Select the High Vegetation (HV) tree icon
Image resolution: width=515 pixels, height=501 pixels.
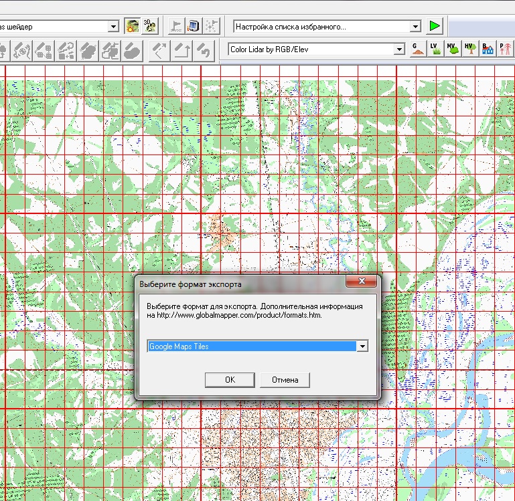469,49
